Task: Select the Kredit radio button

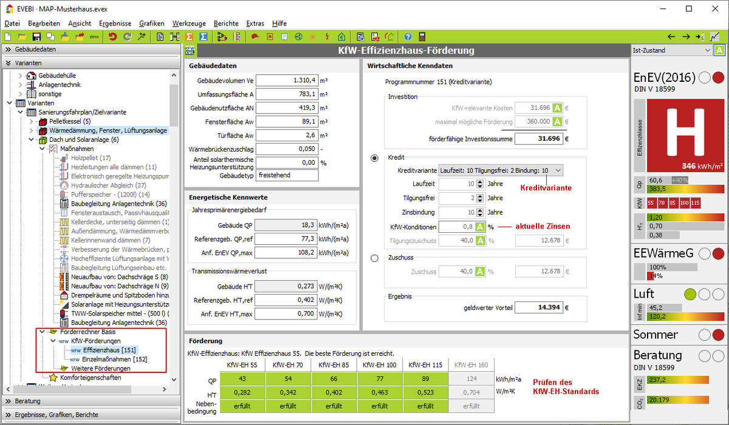Action: coord(375,158)
